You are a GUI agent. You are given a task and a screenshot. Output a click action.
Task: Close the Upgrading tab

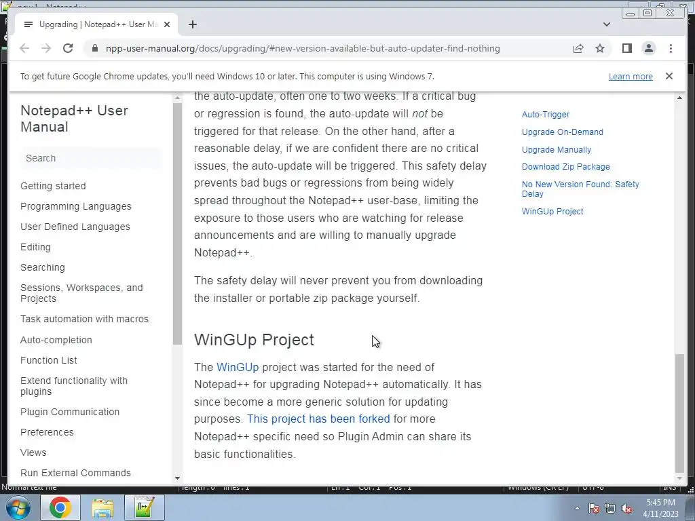[x=167, y=24]
